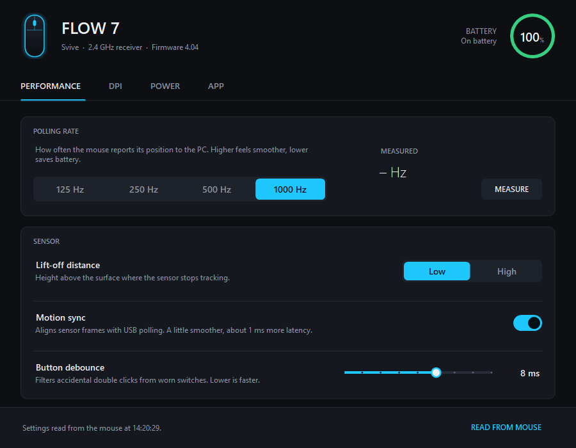
Task: Open the DPI tab
Action: coord(115,86)
